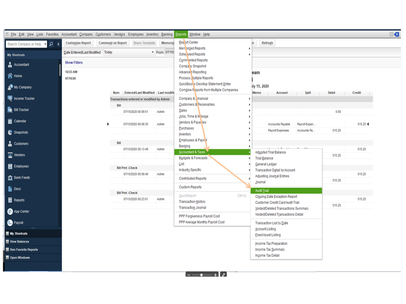Screen dimensions: 406x304
Task: Switch to Run Favorite Reports panel
Action: [x=33, y=250]
